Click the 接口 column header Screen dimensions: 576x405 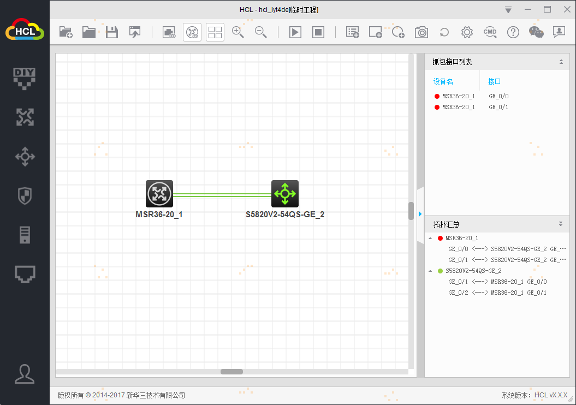[494, 81]
